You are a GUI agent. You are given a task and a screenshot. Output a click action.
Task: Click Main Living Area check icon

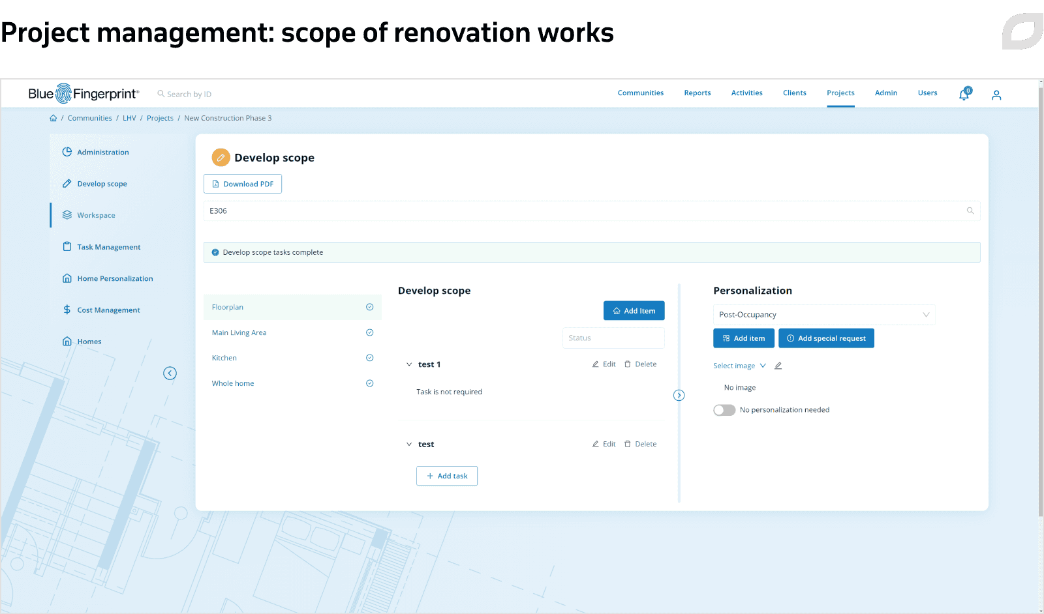pyautogui.click(x=370, y=332)
